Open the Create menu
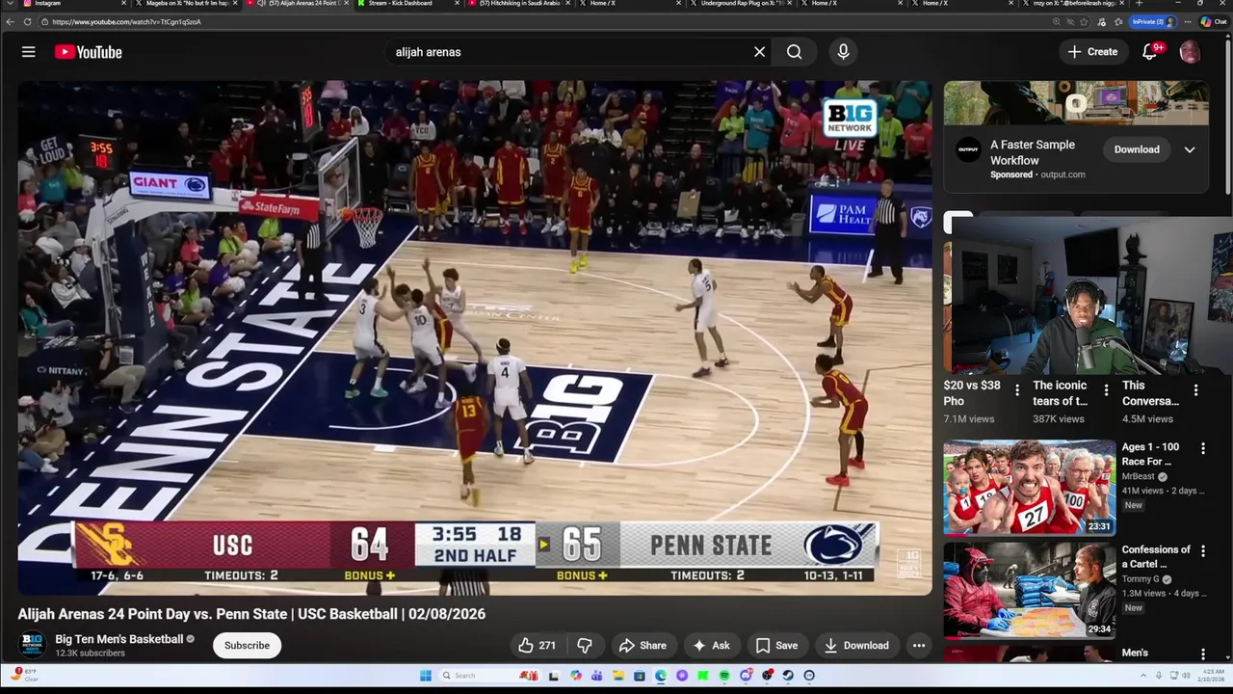1233x694 pixels. [1093, 52]
